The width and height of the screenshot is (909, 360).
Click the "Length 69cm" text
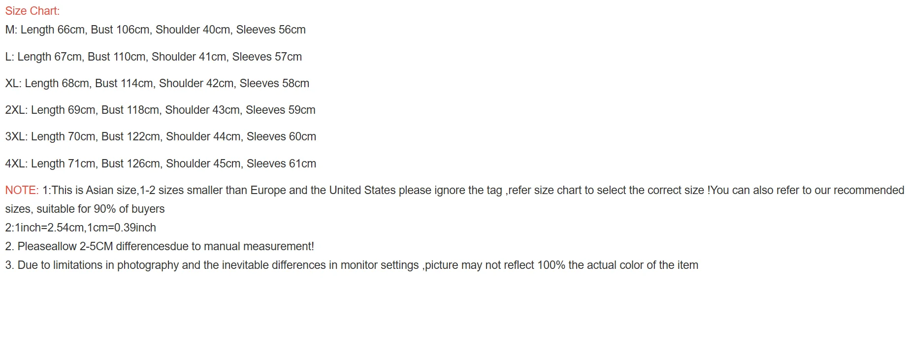63,110
